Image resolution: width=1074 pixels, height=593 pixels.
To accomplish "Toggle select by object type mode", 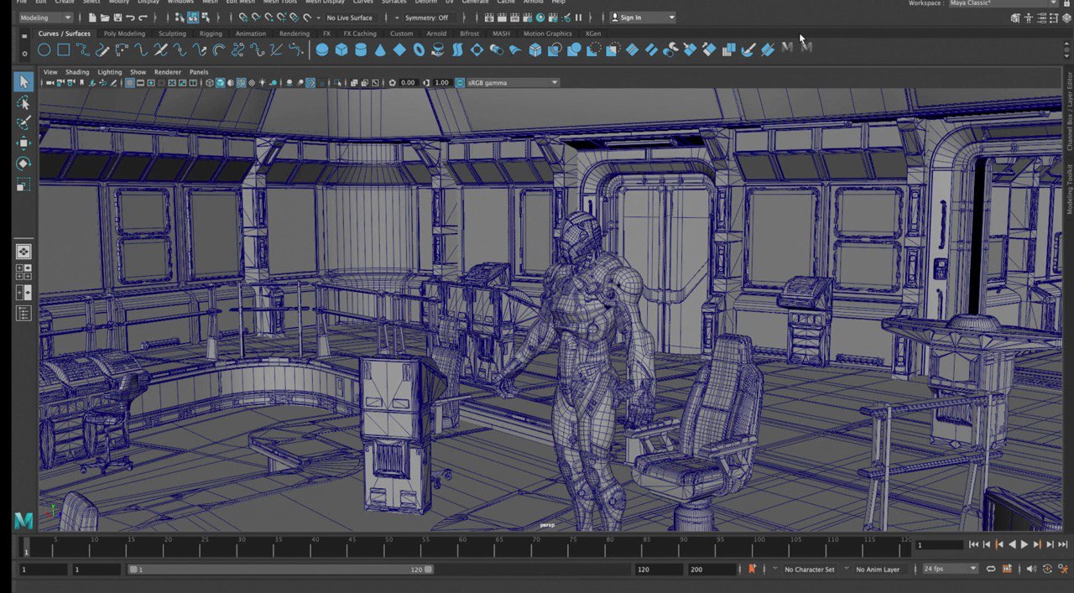I will 193,18.
